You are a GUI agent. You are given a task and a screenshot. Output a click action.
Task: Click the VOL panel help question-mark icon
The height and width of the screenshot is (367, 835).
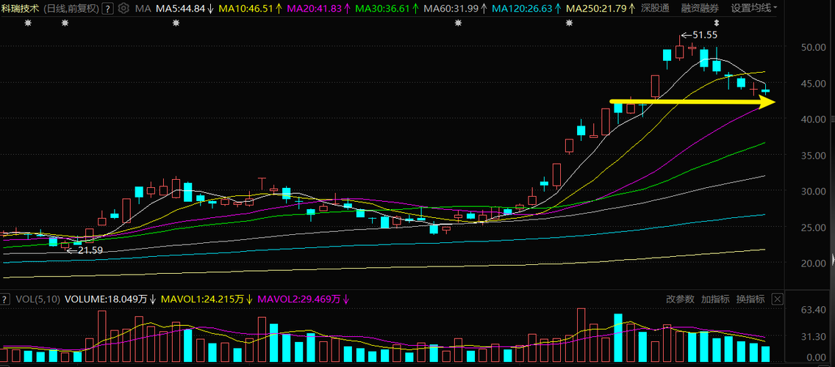(x=5, y=299)
